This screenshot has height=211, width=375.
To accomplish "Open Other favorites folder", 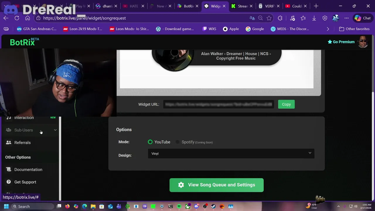I will tap(354, 29).
